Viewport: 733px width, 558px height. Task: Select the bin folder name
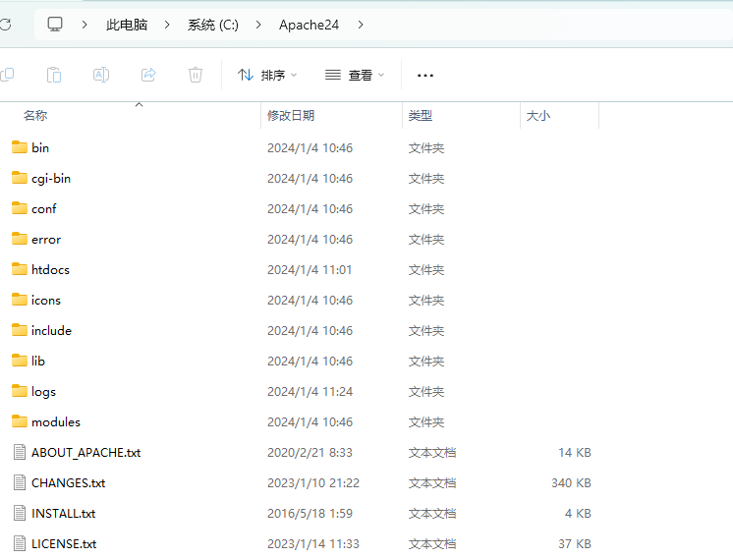tap(40, 147)
